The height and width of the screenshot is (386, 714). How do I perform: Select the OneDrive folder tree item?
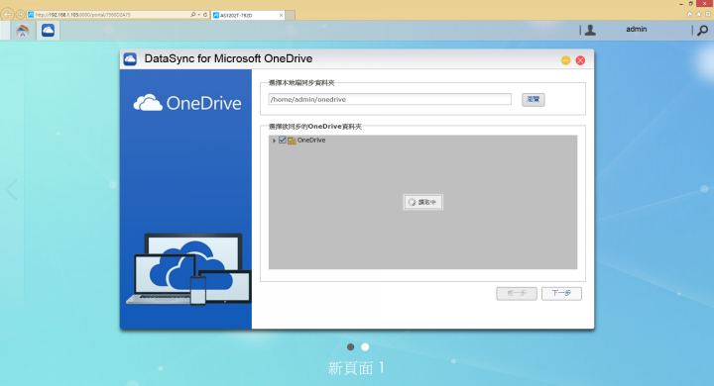coord(311,140)
